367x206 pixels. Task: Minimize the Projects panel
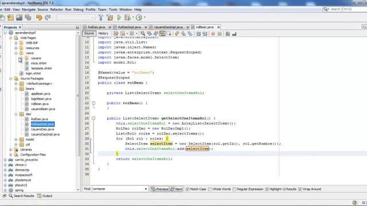coord(77,27)
